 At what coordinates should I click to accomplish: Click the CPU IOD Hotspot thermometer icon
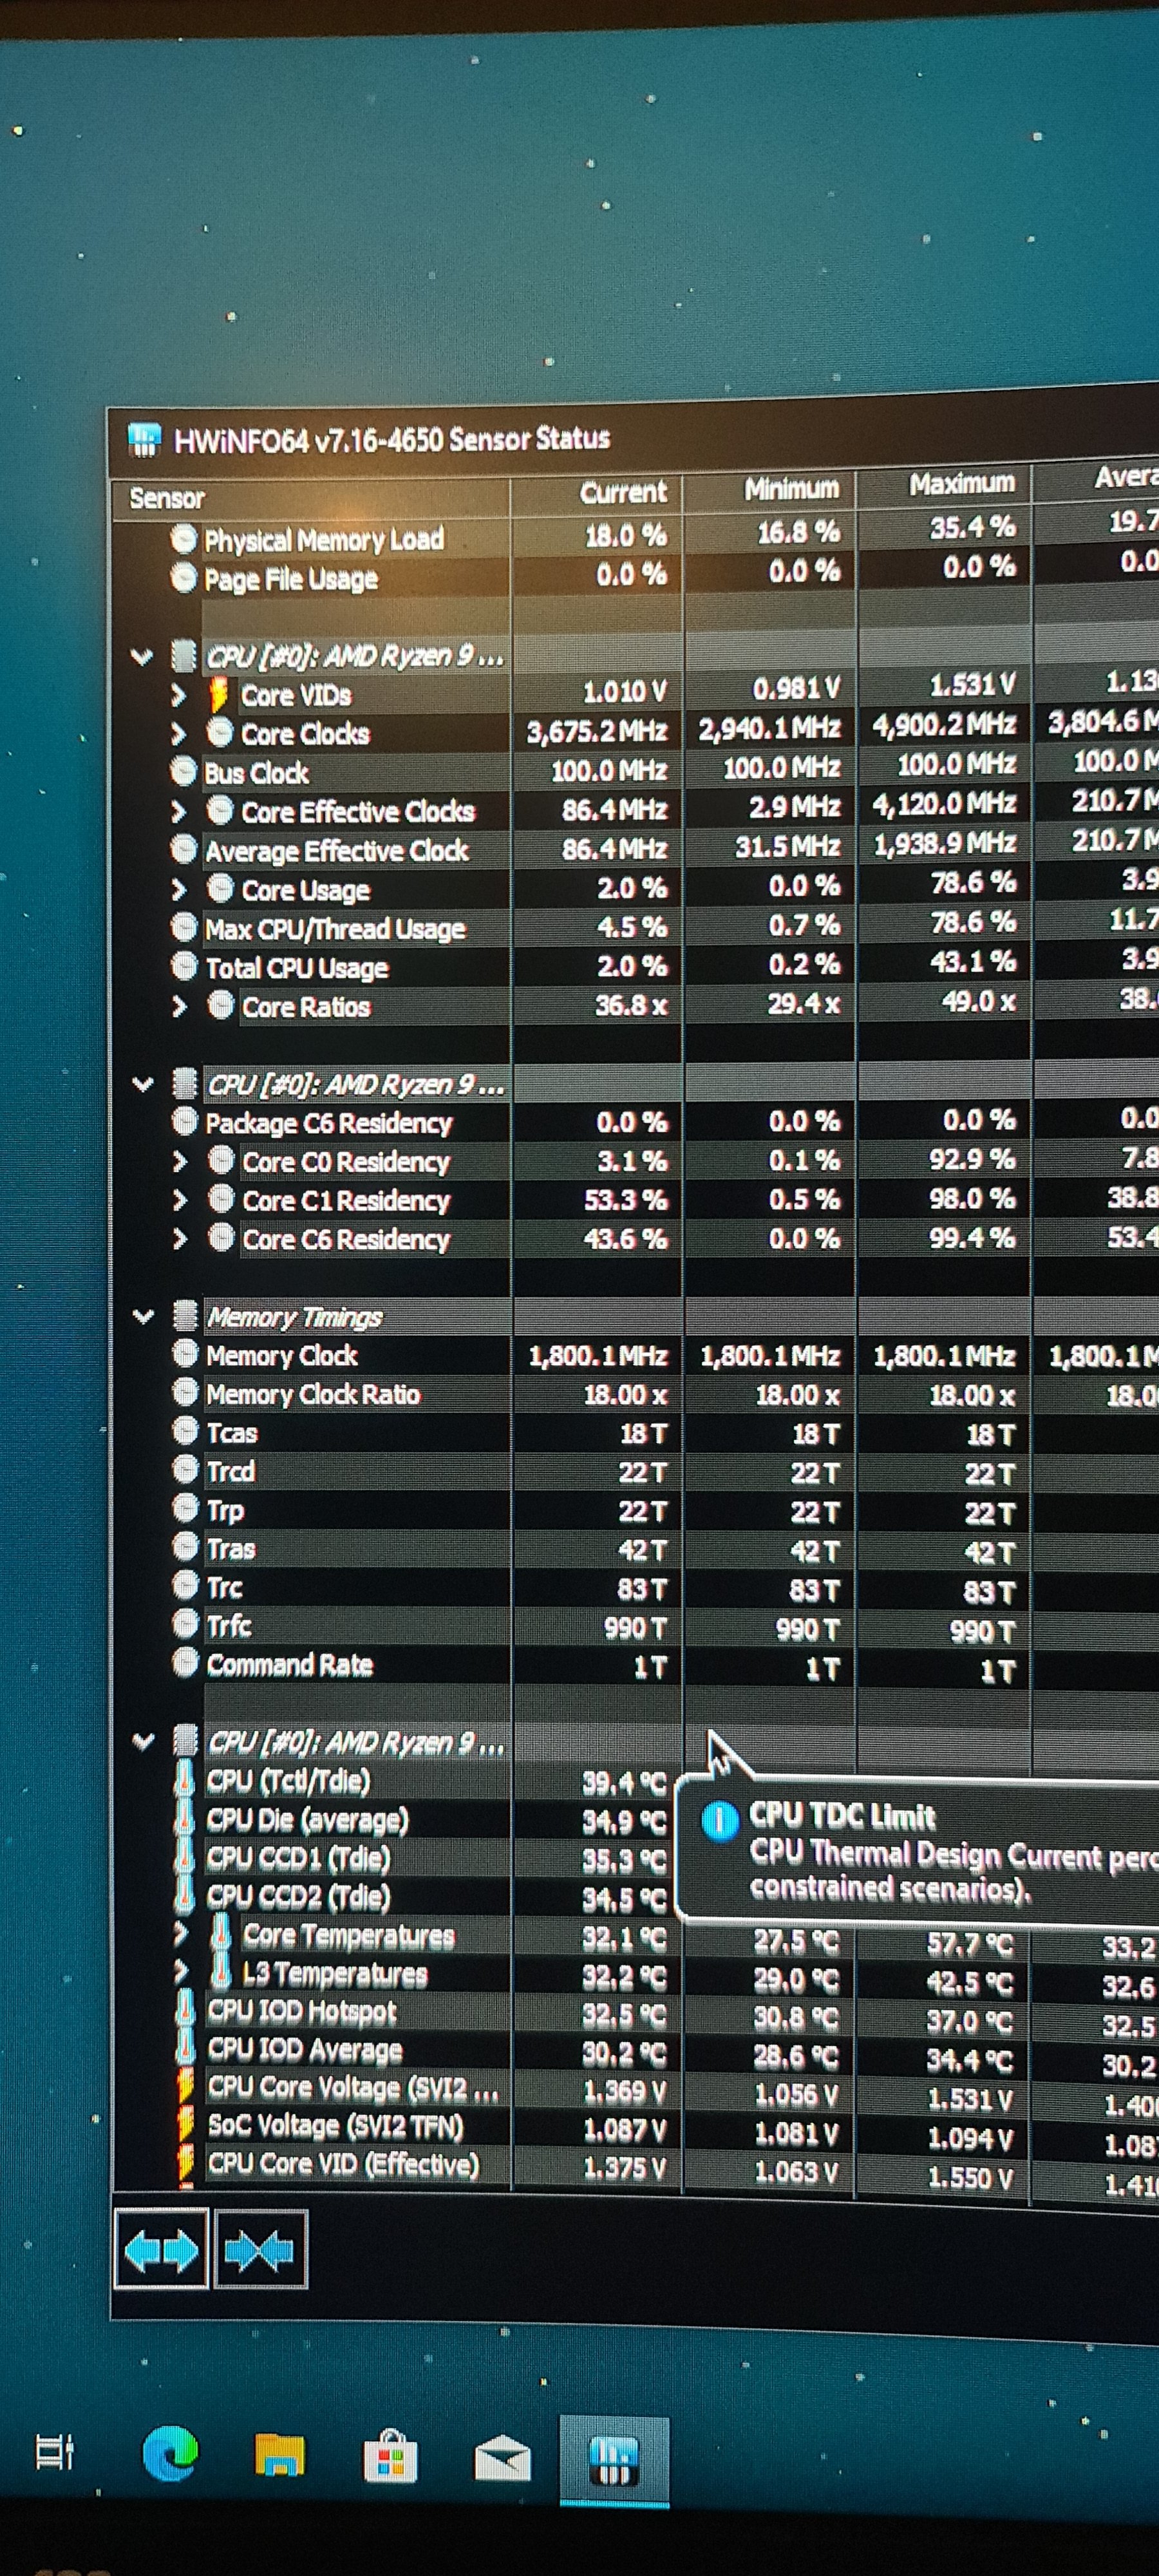(x=186, y=2010)
